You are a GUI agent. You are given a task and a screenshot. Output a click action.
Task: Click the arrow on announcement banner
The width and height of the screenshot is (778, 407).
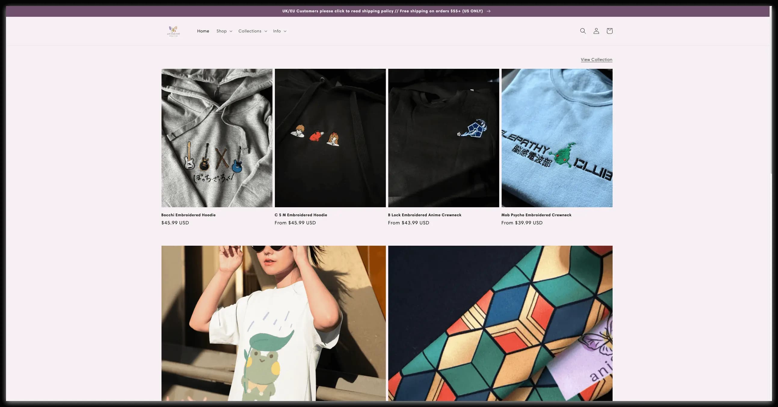488,10
